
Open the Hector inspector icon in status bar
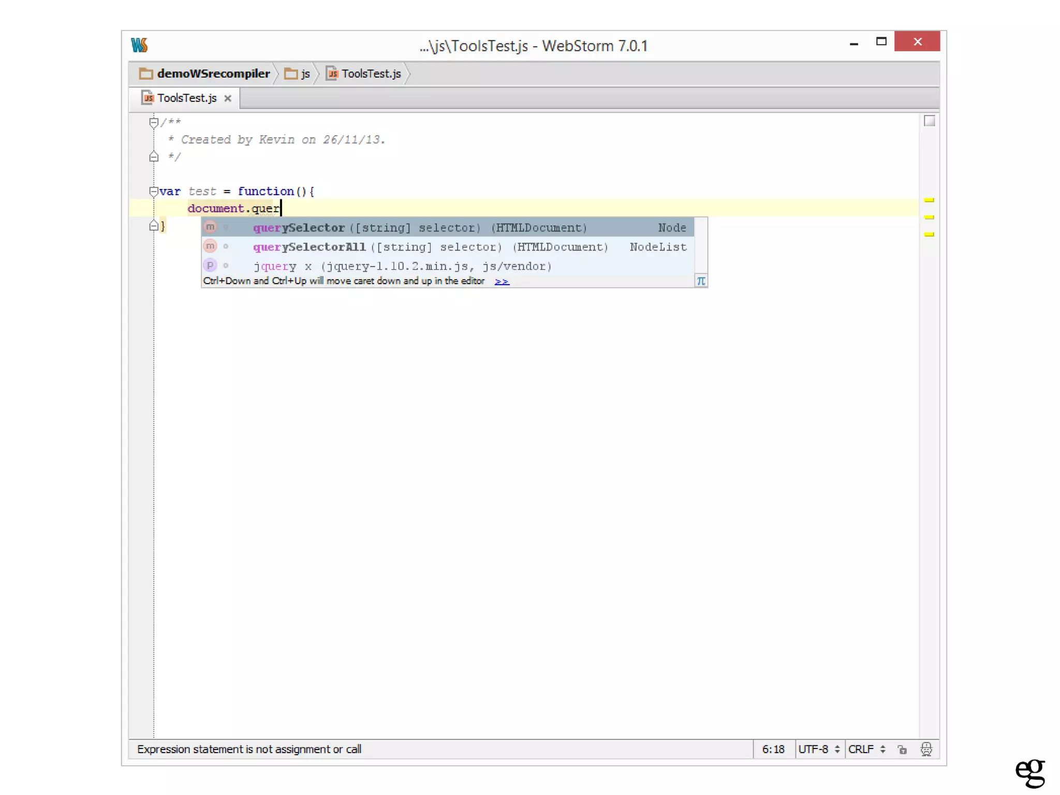(x=926, y=749)
